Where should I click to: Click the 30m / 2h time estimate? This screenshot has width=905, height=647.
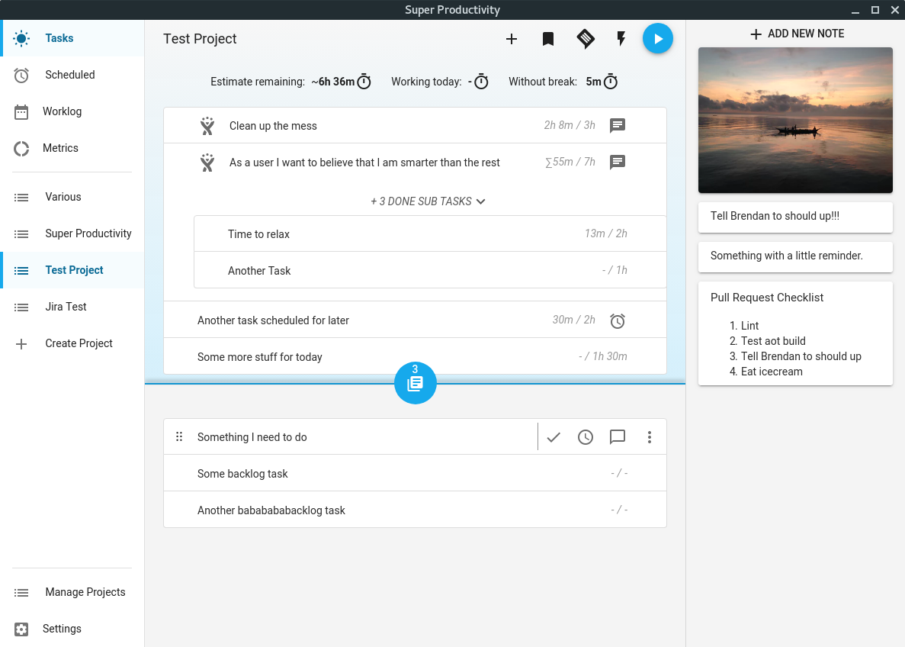pyautogui.click(x=573, y=320)
